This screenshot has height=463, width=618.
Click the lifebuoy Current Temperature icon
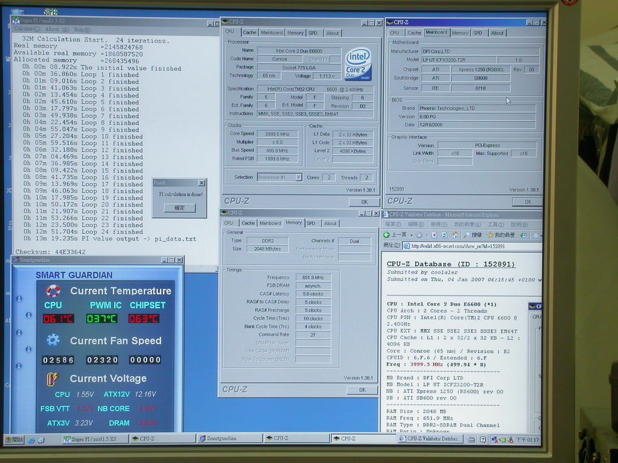(x=53, y=291)
